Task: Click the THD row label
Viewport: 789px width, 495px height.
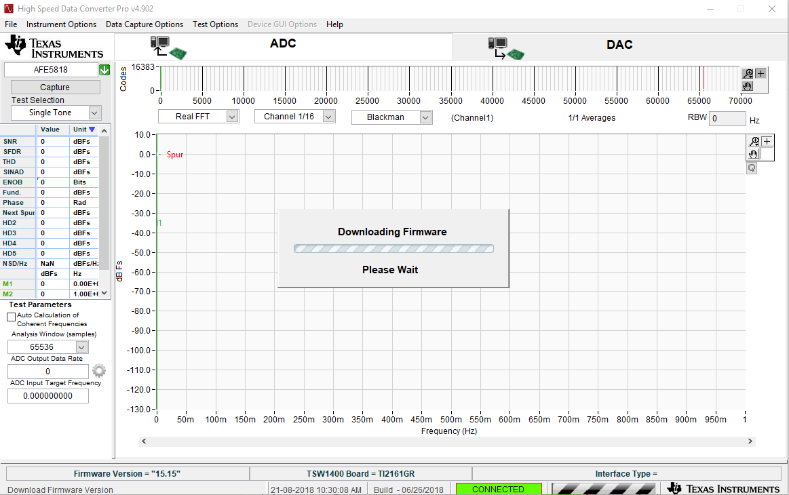Action: click(x=9, y=162)
